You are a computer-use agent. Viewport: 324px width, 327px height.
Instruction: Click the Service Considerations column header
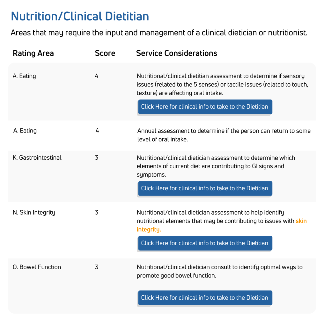177,53
